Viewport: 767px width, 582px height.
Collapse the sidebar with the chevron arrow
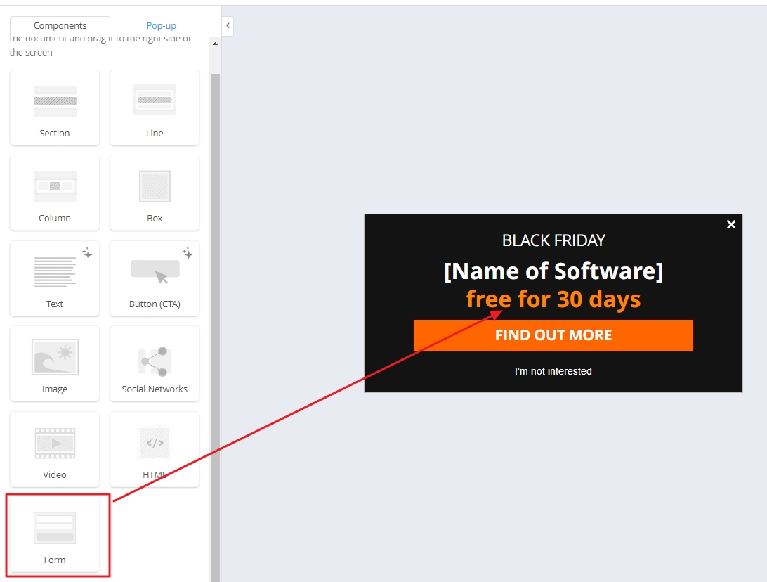(228, 25)
